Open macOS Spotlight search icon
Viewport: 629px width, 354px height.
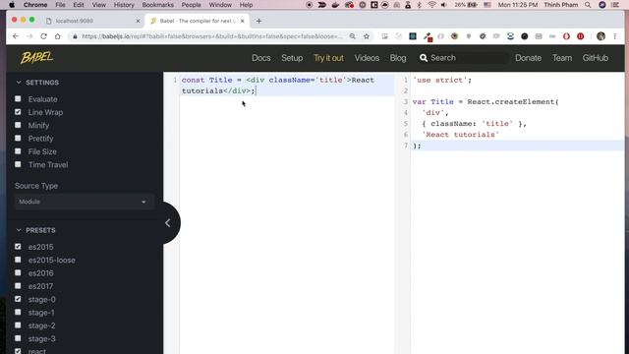[588, 5]
